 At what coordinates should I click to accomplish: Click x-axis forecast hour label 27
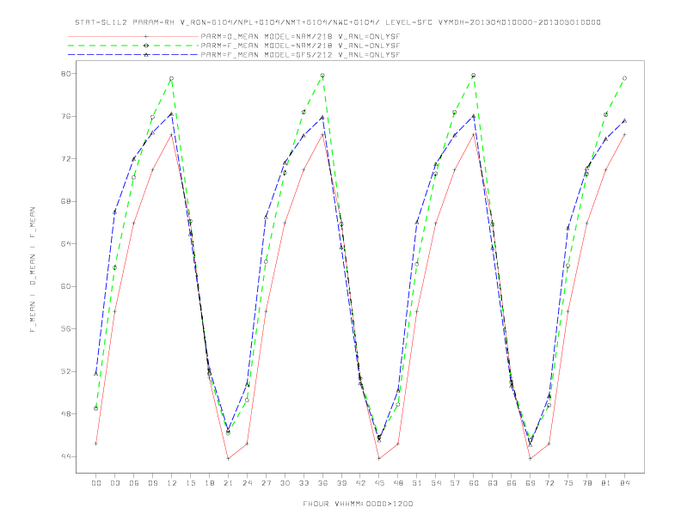266,483
